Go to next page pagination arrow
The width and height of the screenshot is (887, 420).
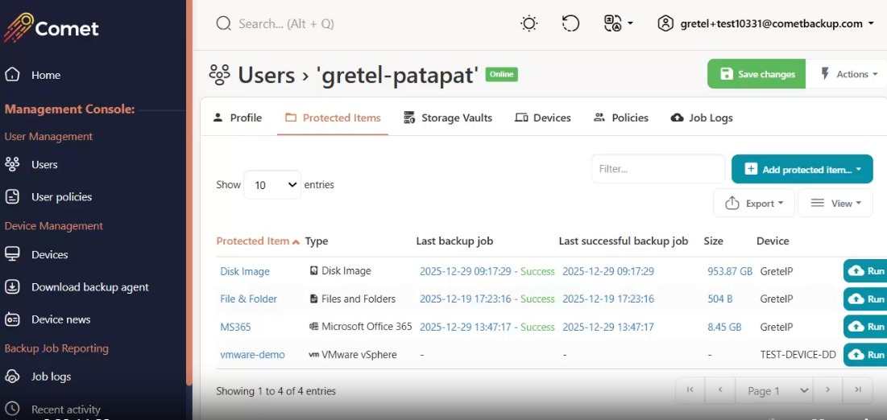(827, 390)
